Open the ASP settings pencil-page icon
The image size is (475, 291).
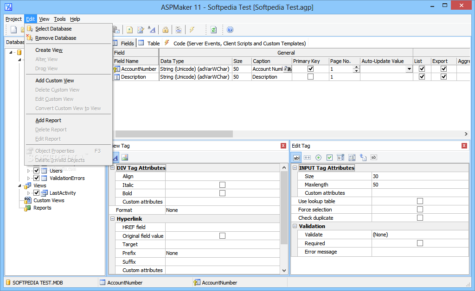tap(141, 30)
